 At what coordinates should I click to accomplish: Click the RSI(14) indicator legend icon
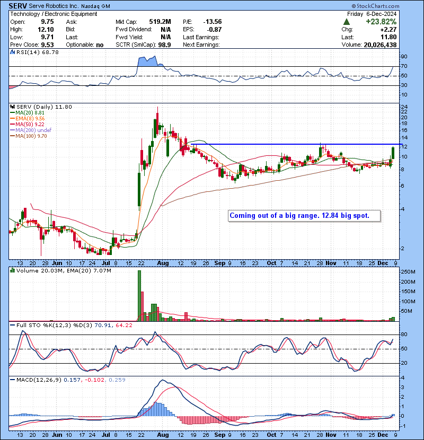12,52
